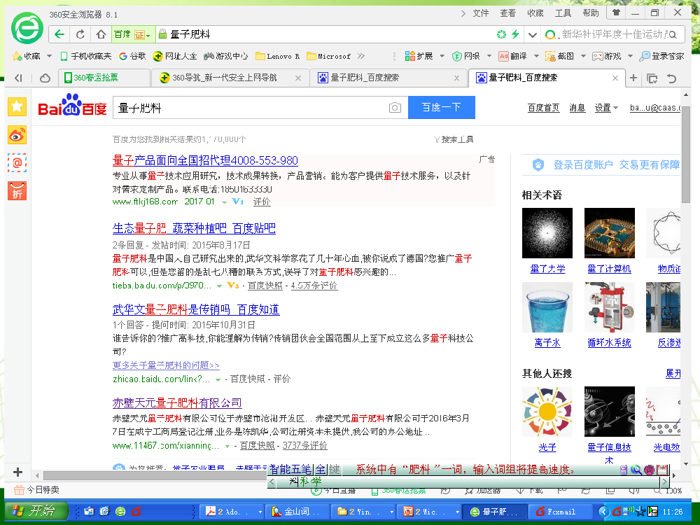The image size is (700, 525).
Task: Open the 百度 证 site certificate dropdown
Action: click(132, 34)
